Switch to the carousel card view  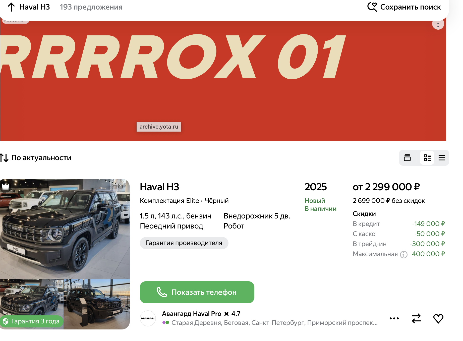point(407,158)
